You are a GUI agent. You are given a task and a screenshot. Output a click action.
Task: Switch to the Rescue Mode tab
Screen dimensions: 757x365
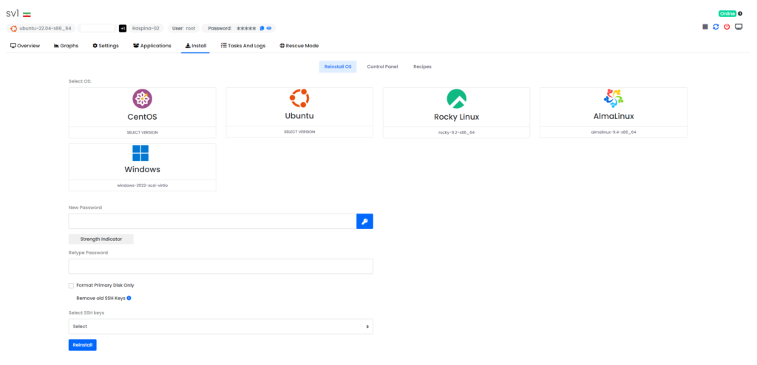point(299,46)
